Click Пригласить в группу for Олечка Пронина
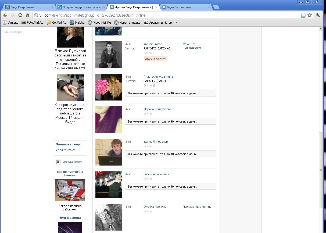The image size is (326, 233). tap(197, 207)
